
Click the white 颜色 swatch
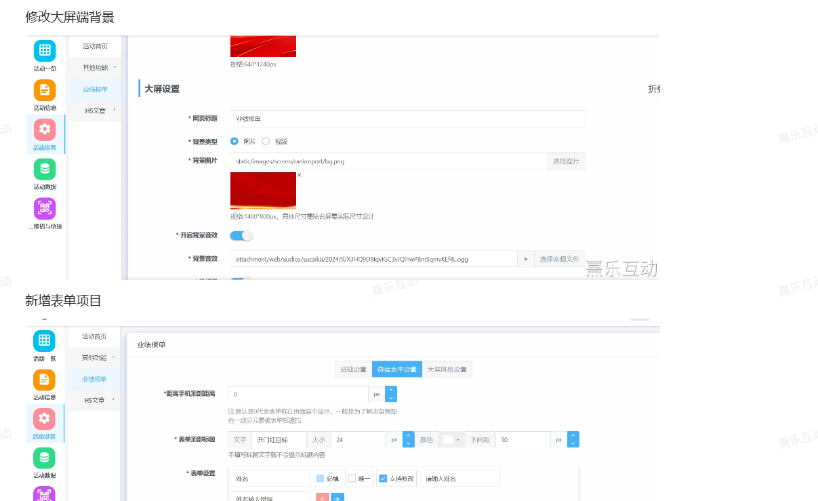coord(447,440)
